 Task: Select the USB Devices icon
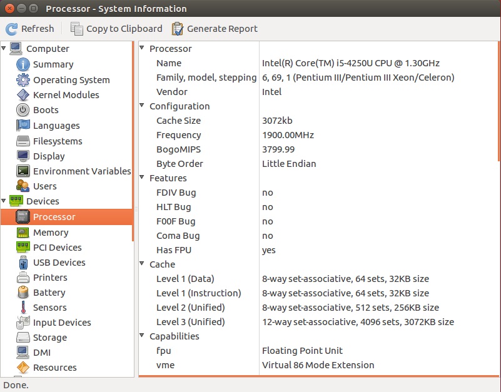23,263
